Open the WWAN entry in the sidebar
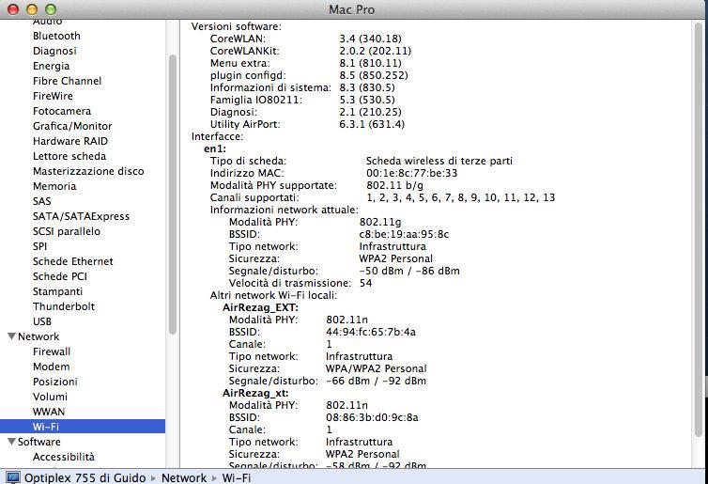Viewport: 708px width, 484px height. click(x=49, y=412)
